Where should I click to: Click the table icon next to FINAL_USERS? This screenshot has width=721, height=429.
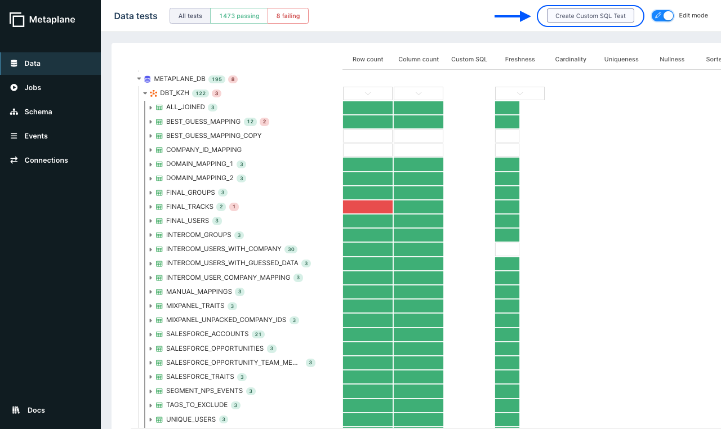[159, 221]
